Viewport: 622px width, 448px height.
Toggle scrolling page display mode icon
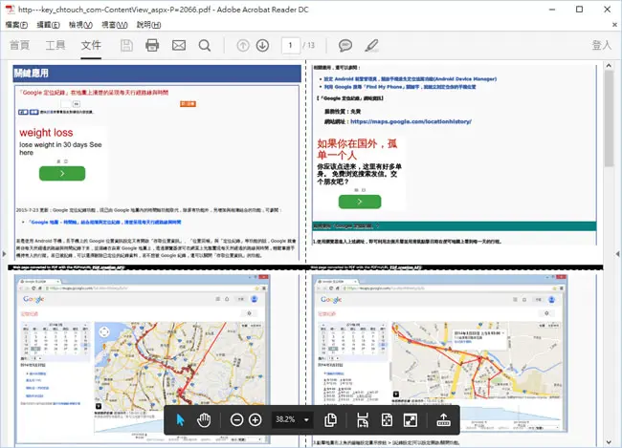362,420
